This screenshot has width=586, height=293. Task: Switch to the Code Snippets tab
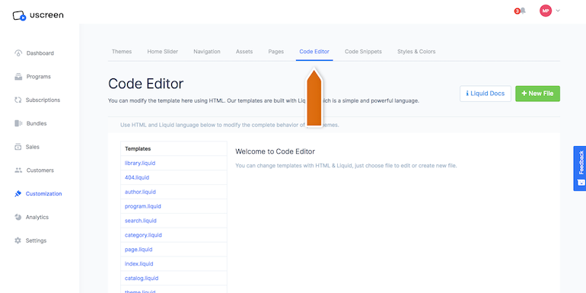(x=363, y=52)
